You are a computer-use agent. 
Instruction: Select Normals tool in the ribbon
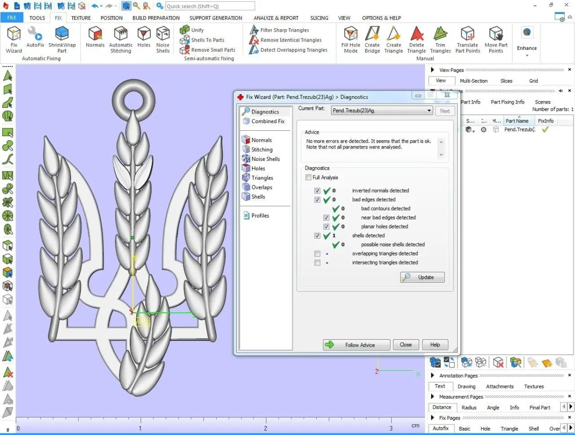95,37
